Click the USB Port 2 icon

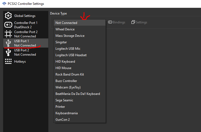point(8,52)
